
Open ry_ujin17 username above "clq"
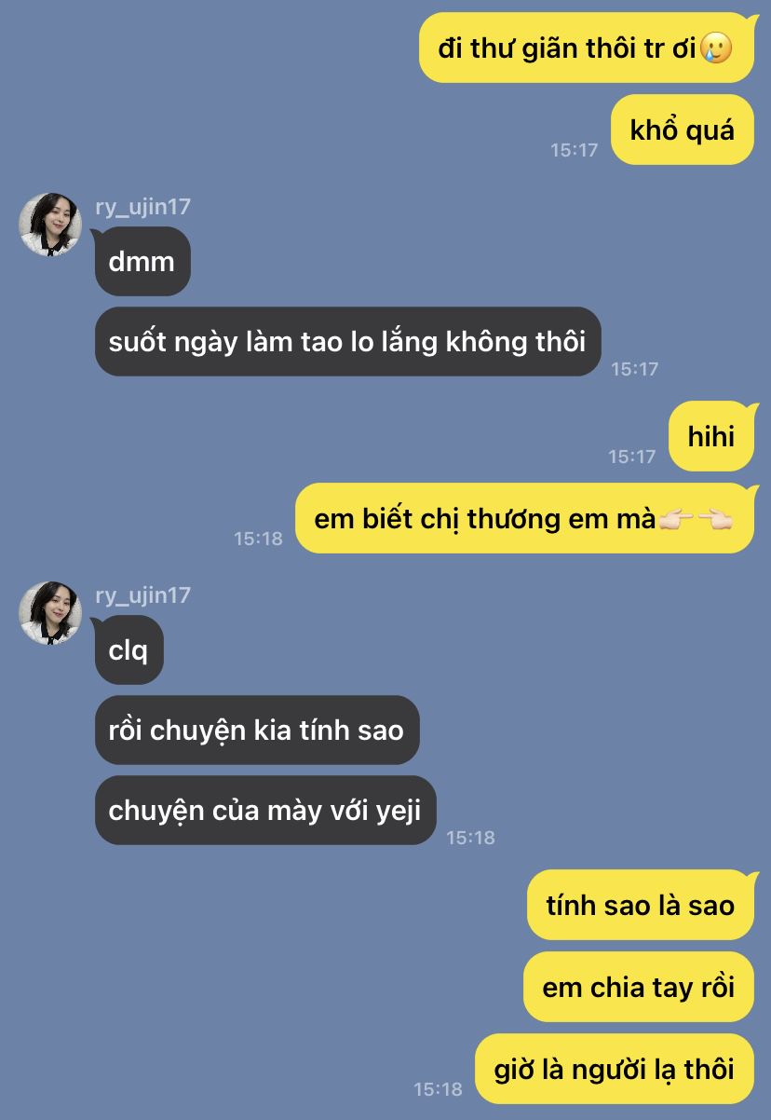[142, 595]
